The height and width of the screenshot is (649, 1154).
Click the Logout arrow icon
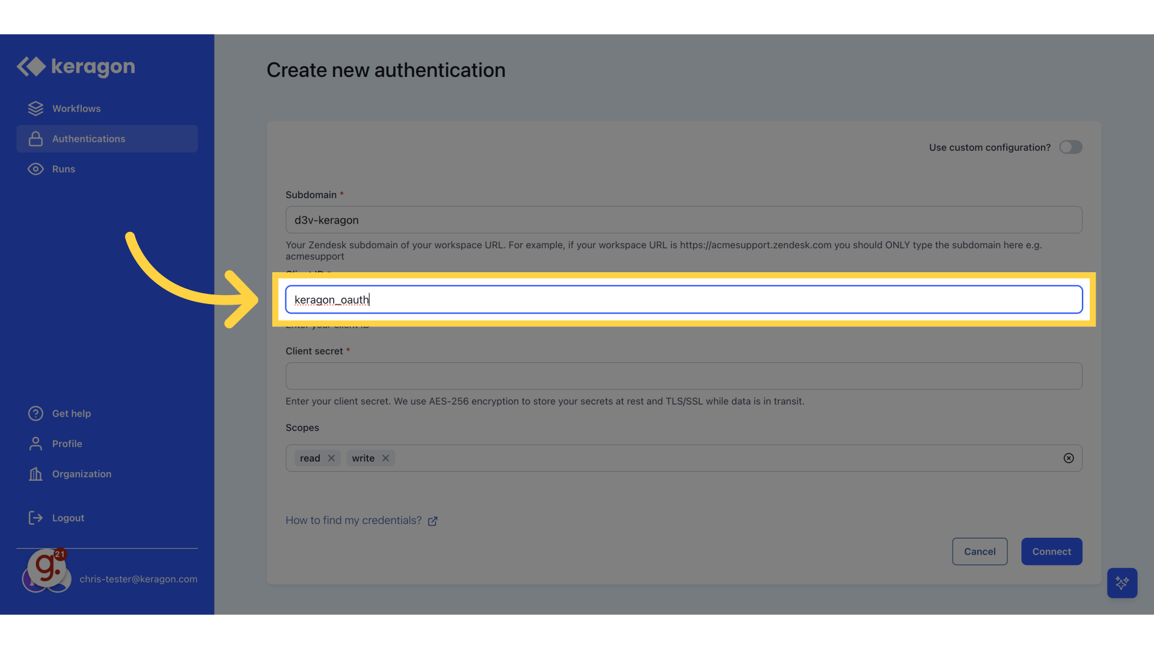tap(35, 518)
